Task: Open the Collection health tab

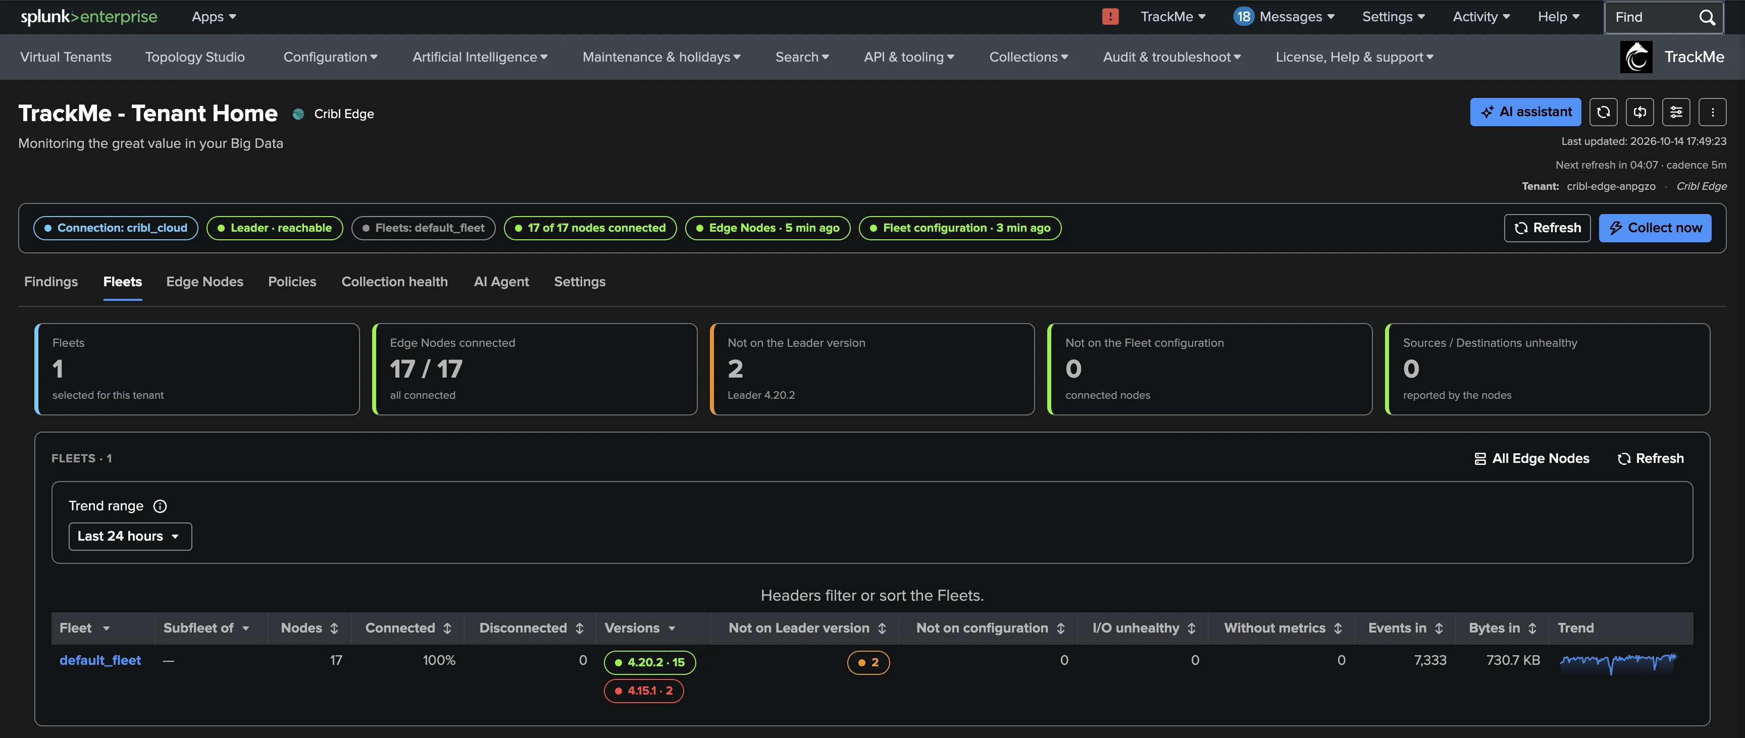Action: point(394,282)
